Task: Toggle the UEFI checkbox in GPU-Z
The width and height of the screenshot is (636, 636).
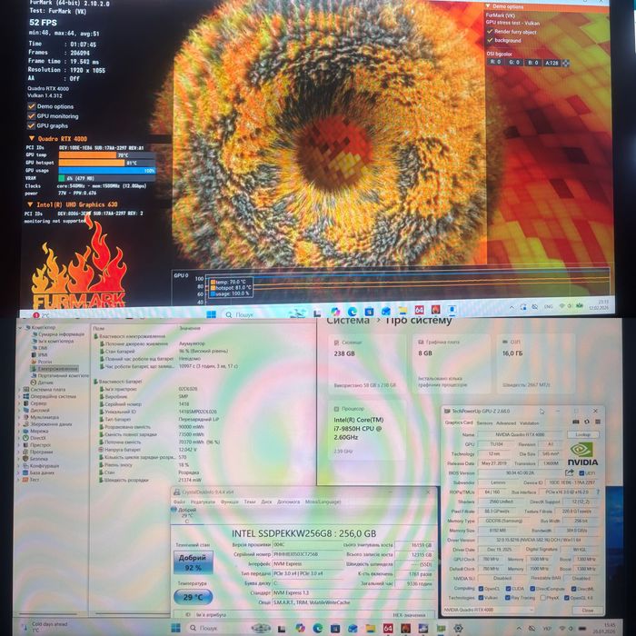Action: (x=581, y=473)
